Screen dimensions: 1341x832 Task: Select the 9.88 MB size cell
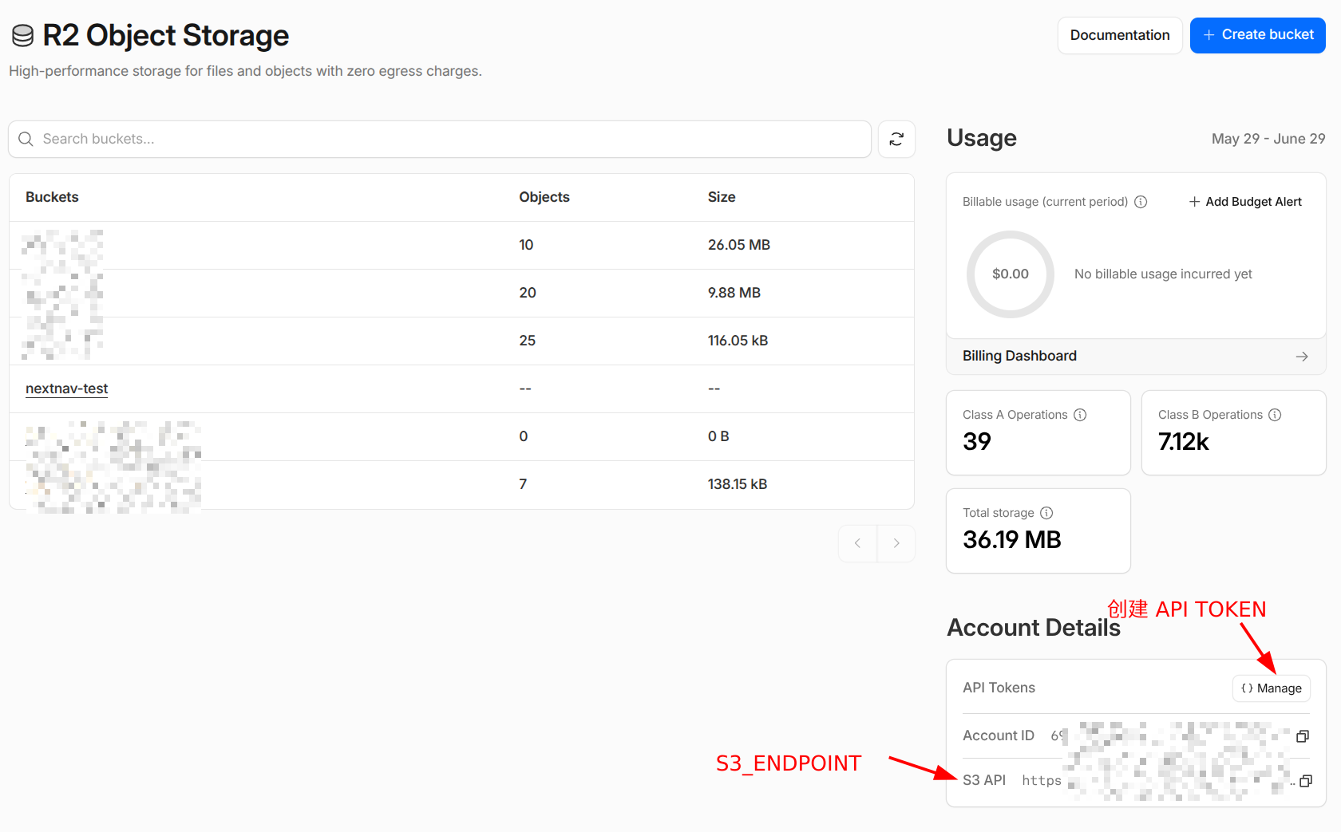[734, 293]
